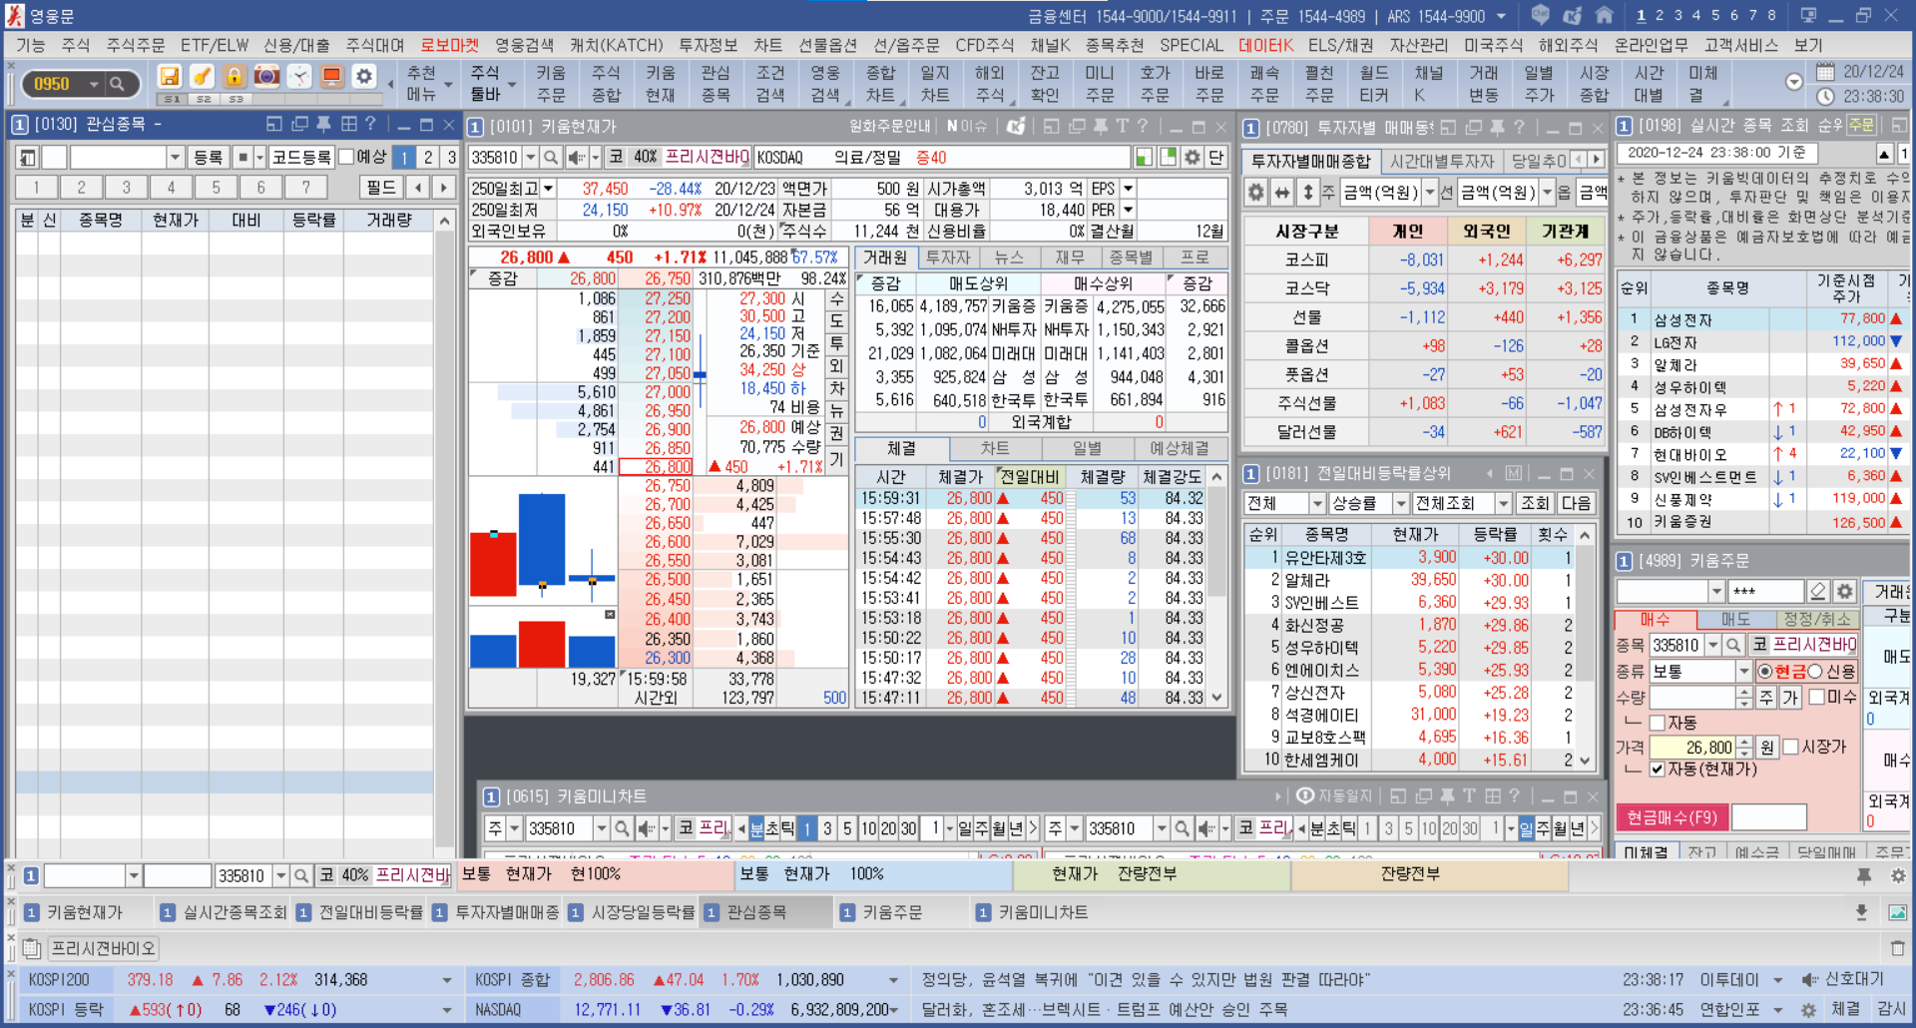Open the gear settings icon in the main toolbar
This screenshot has width=1916, height=1028.
pyautogui.click(x=364, y=77)
